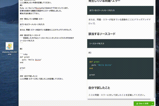
Task: Click the 'end' line in the editor
Action: [x=21, y=62]
